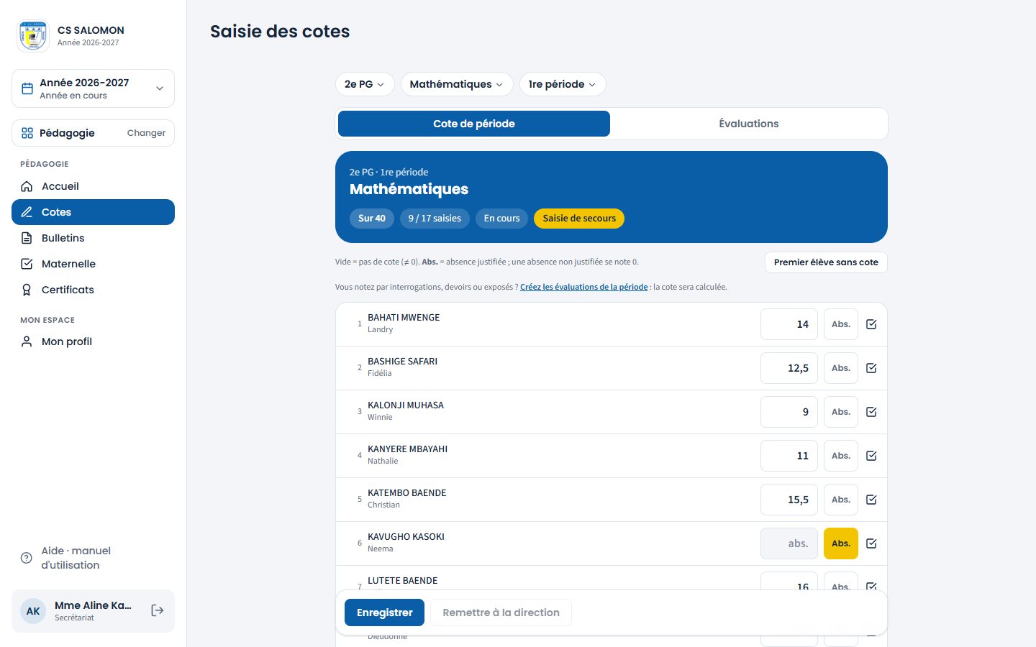Screen dimensions: 1036x647
Task: Click the cote field showing 12,5
Action: [x=789, y=368]
